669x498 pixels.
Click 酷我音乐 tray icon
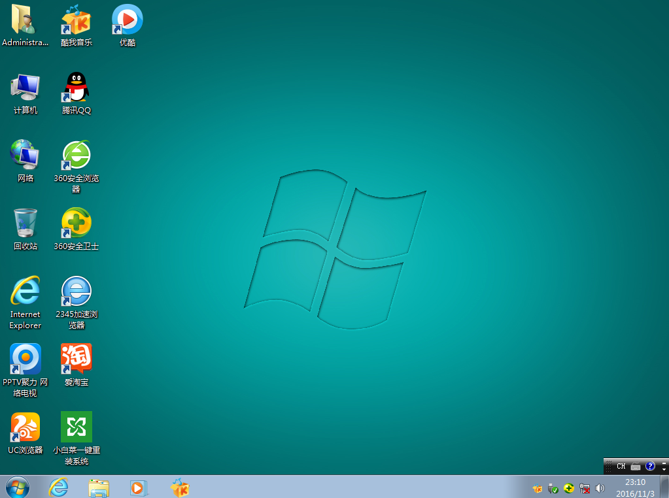pyautogui.click(x=537, y=489)
